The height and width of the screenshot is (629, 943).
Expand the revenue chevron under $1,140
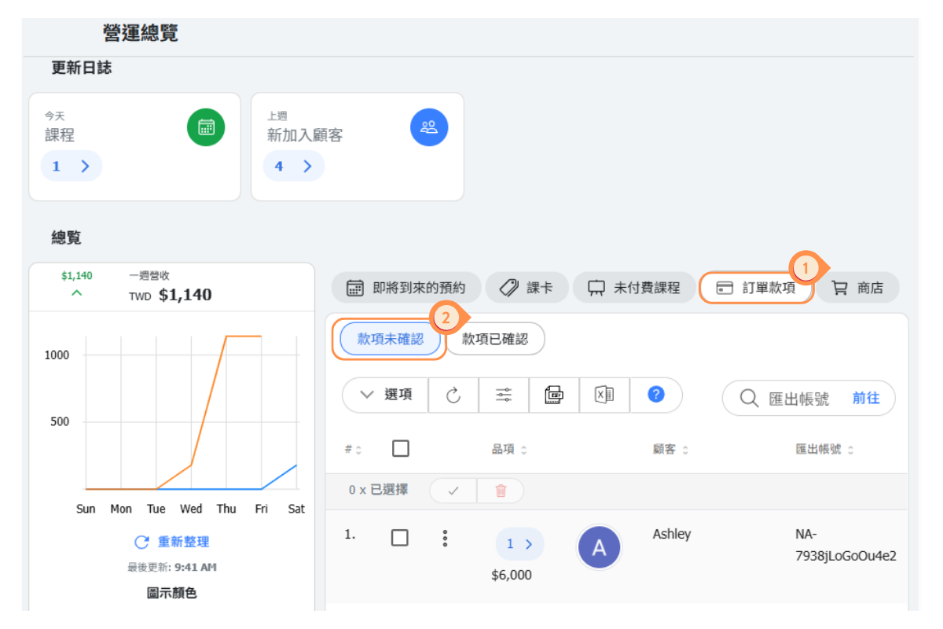[x=77, y=293]
